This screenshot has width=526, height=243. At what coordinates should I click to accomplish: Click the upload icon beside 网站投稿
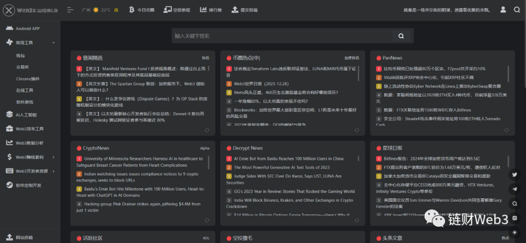click(9, 237)
